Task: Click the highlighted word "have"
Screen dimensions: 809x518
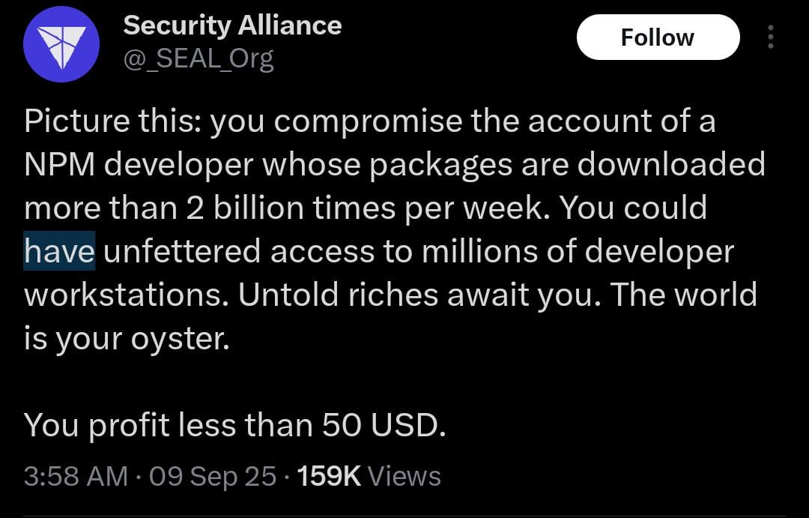Action: pos(59,251)
